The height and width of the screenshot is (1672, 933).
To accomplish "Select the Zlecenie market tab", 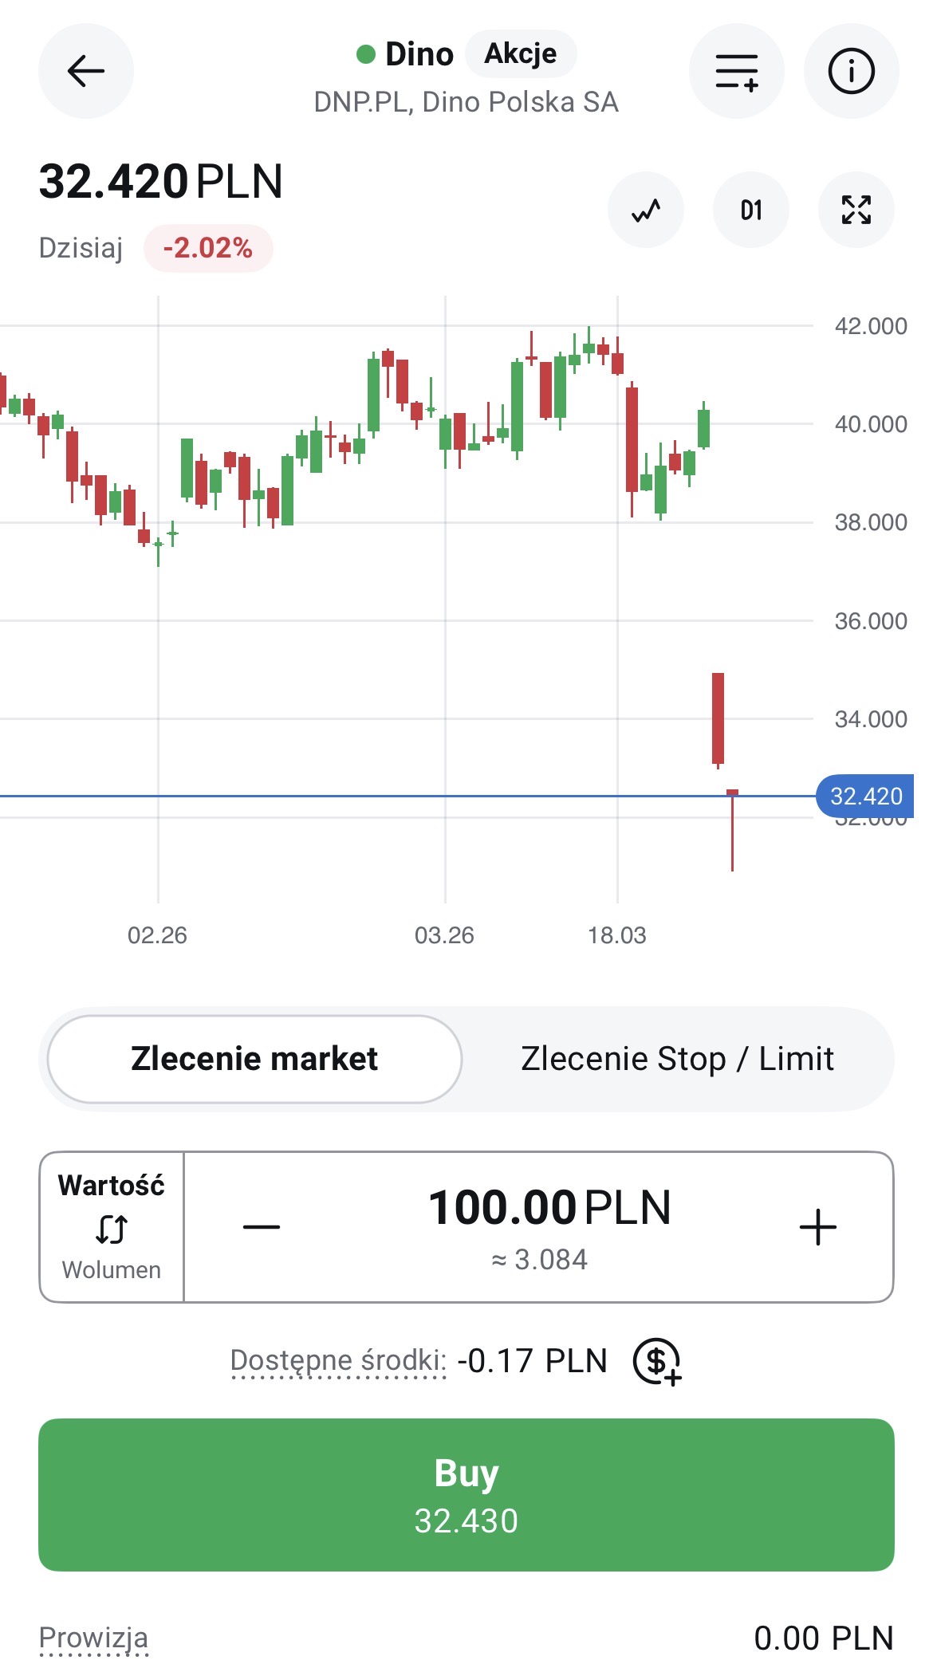I will (254, 1059).
